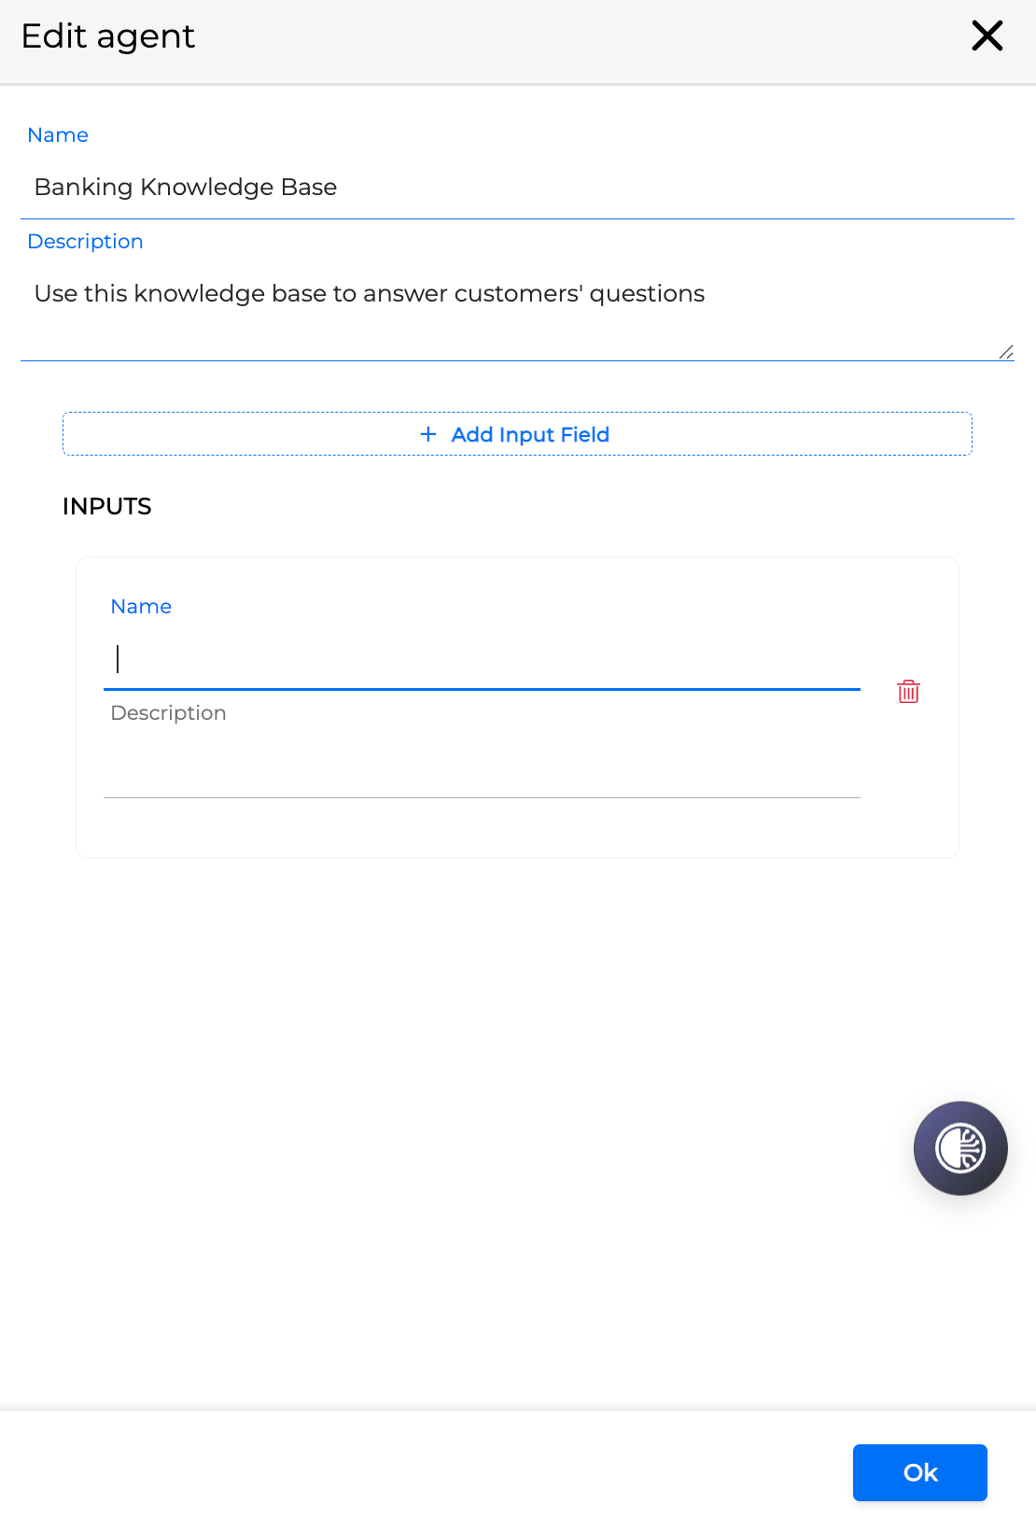Viewport: 1036px width, 1533px height.
Task: Delete the input field with trash icon
Action: pos(908,692)
